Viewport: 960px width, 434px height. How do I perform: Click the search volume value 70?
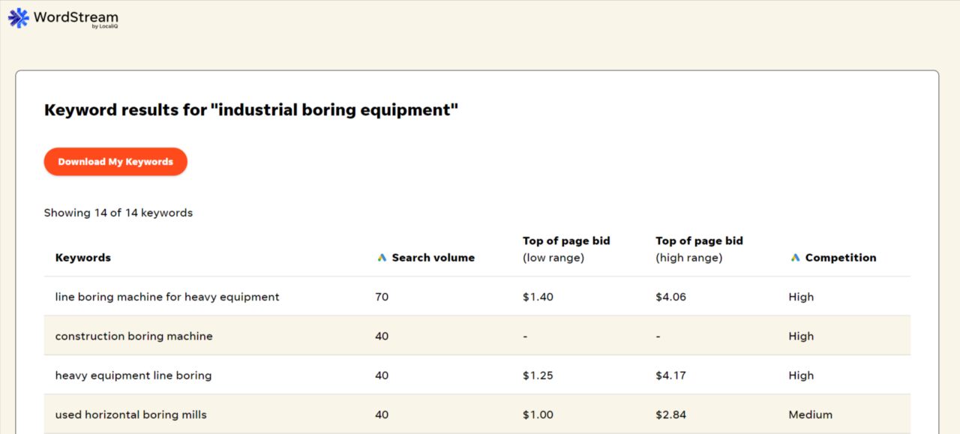pos(382,297)
